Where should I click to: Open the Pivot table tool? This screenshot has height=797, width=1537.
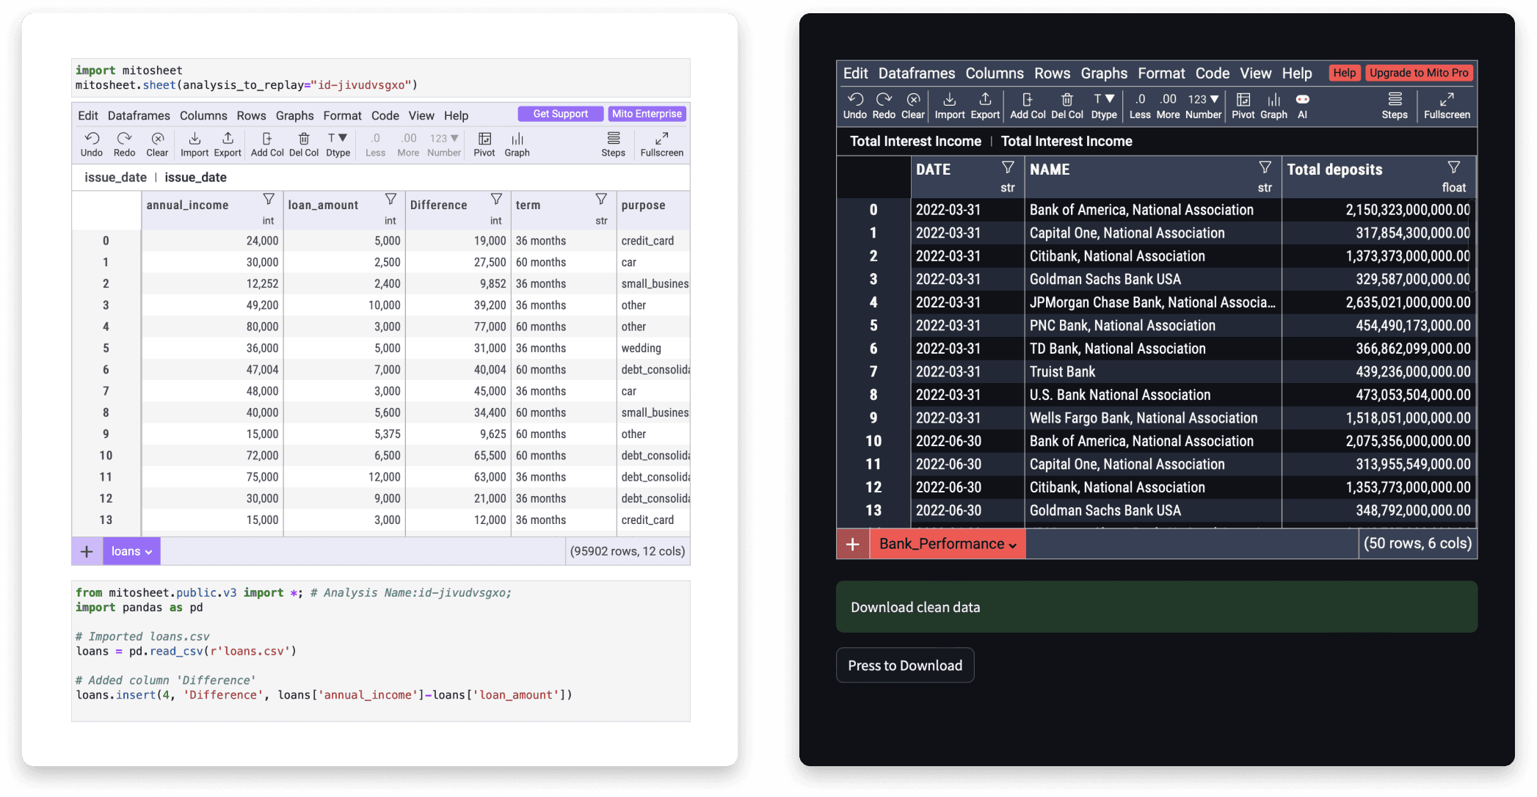(x=484, y=144)
